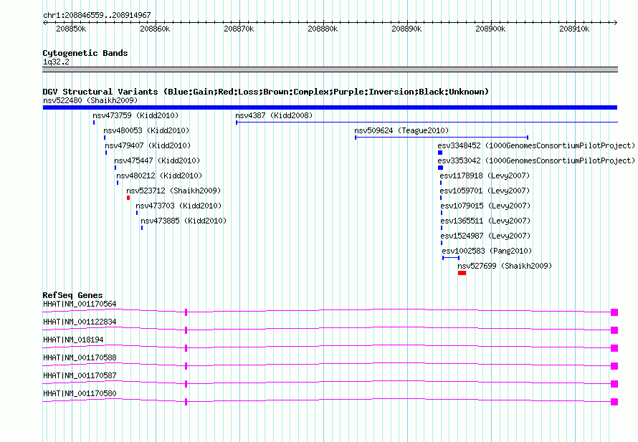Viewport: 638px width, 442px height.
Task: Select the magenta end exon of HHAT|NM_001170564
Action: pos(614,312)
